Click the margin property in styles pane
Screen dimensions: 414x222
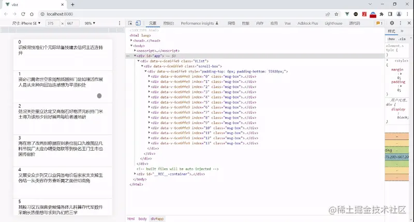point(397,69)
